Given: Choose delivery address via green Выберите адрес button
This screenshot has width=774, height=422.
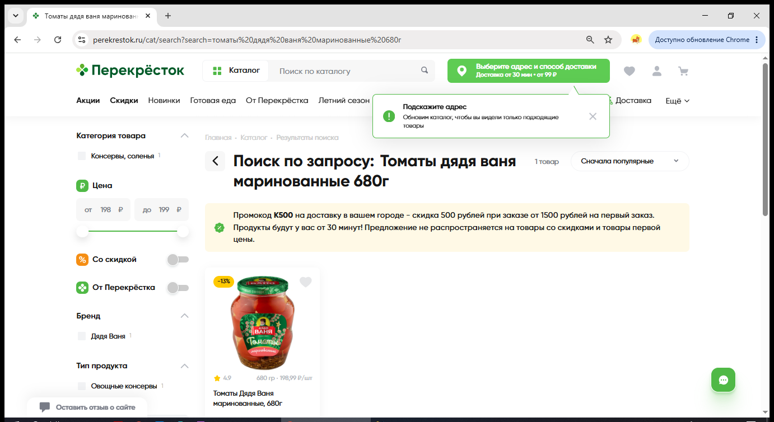Looking at the screenshot, I should pyautogui.click(x=529, y=71).
